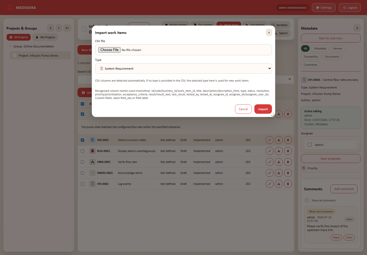Click Back to overview button

pyautogui.click(x=331, y=38)
